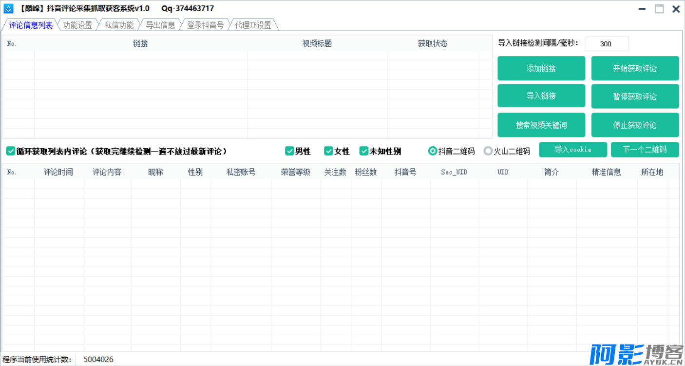Viewport: 685px width, 366px height.
Task: Click the 性别 column header
Action: (195, 172)
